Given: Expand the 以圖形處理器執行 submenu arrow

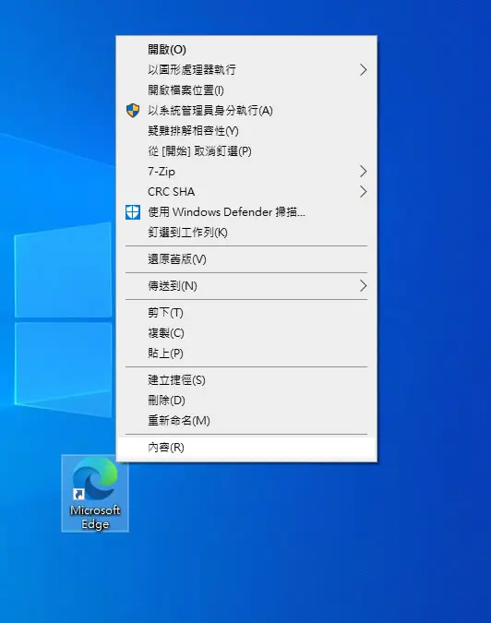Looking at the screenshot, I should [x=363, y=70].
